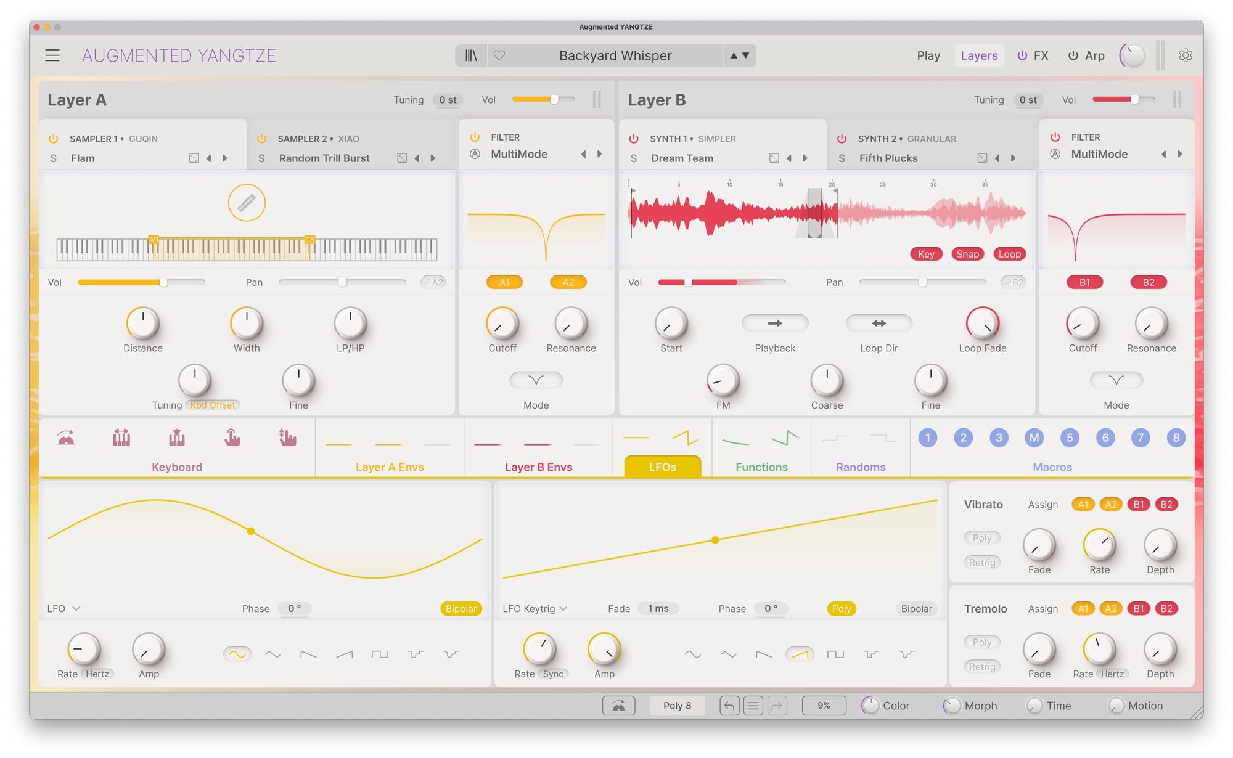Image resolution: width=1233 pixels, height=758 pixels.
Task: Select macro number 5
Action: tap(1070, 438)
